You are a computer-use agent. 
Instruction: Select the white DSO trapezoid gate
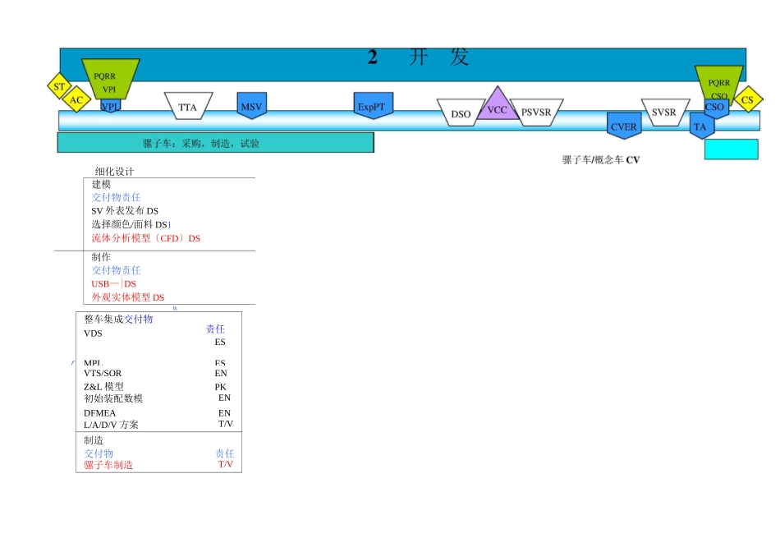coord(461,113)
